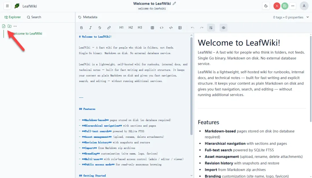Open the three-dot menu in the top bar

point(293,6)
